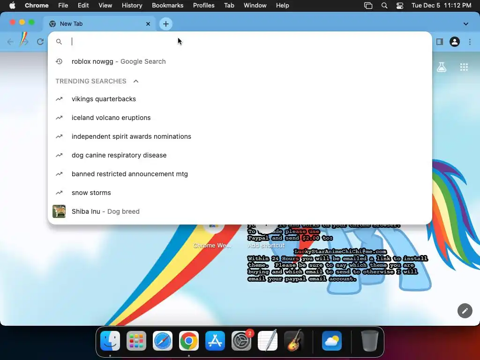Switch to the New Tab tab
Screen dimensions: 480x360
[x=99, y=24]
